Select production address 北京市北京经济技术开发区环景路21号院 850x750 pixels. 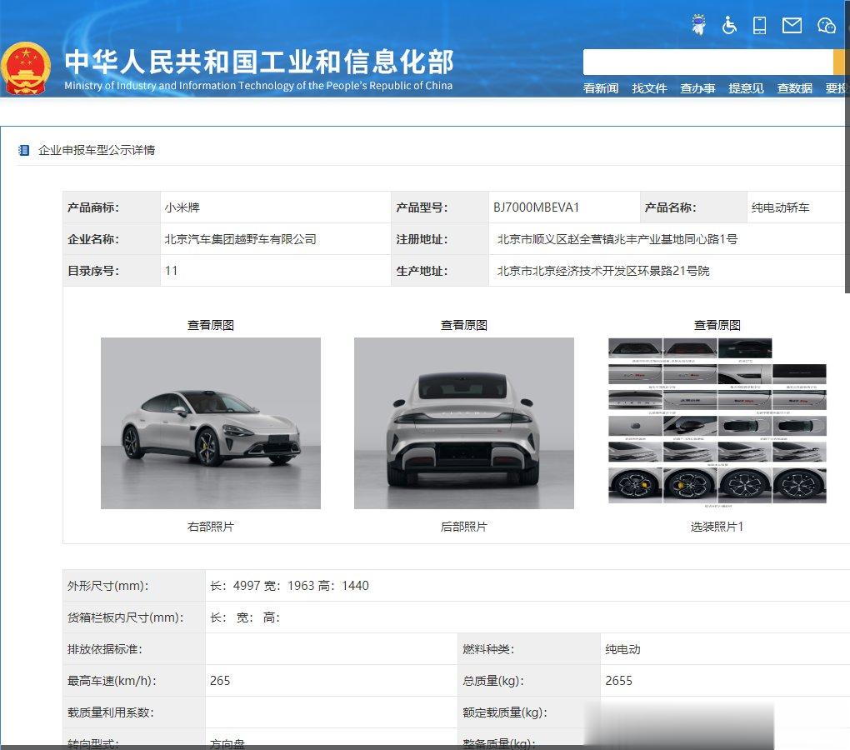pos(603,271)
